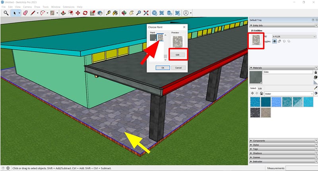This screenshot has height=171, width=318.
Task: Choose the Push/Pull tool
Action: click(x=63, y=13)
